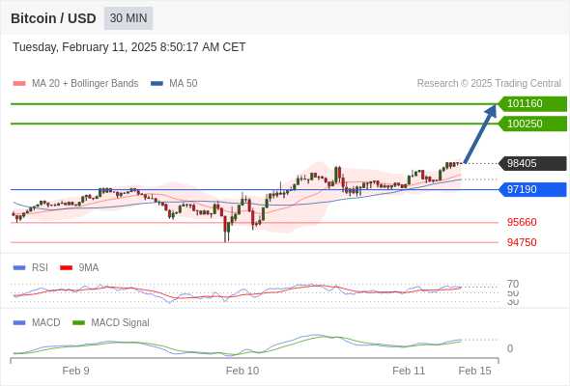This screenshot has height=386, width=570.
Task: Click the Research © 2025 Trading Central link
Action: point(489,84)
